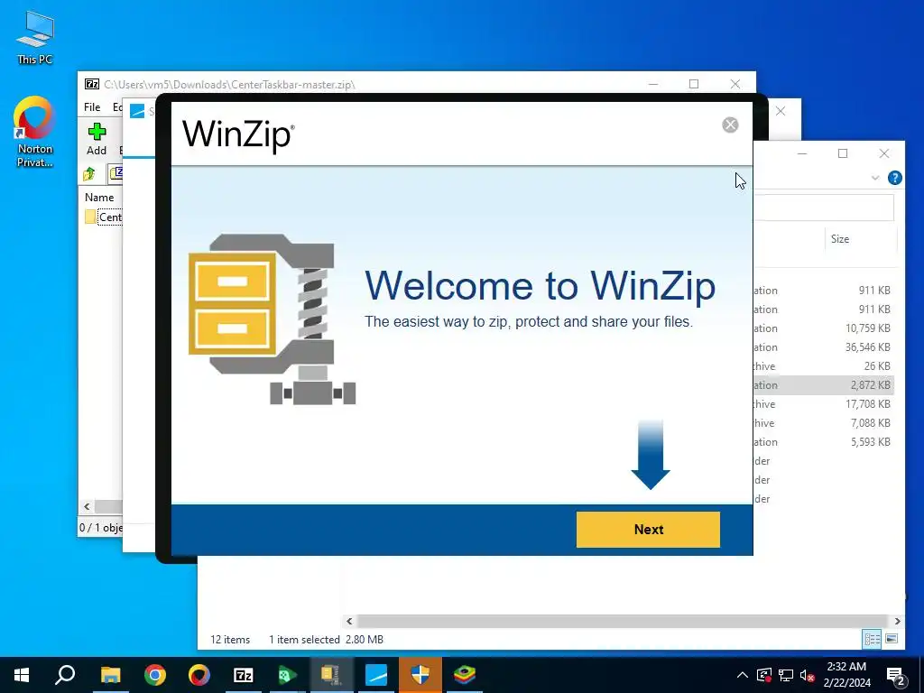
Task: Click the up-folder arrow icon in 7-Zip
Action: [89, 174]
